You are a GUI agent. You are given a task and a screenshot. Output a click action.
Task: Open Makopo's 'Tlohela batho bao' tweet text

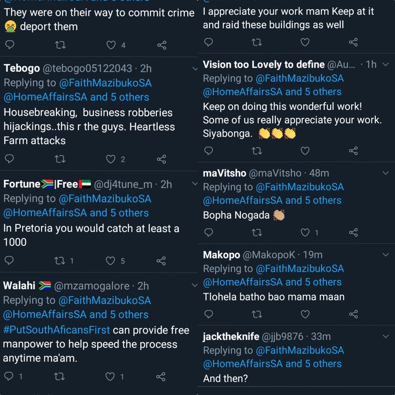[x=274, y=297]
